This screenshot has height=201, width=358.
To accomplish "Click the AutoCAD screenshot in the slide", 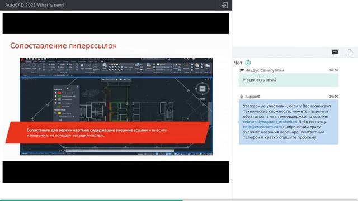I will coord(116,107).
